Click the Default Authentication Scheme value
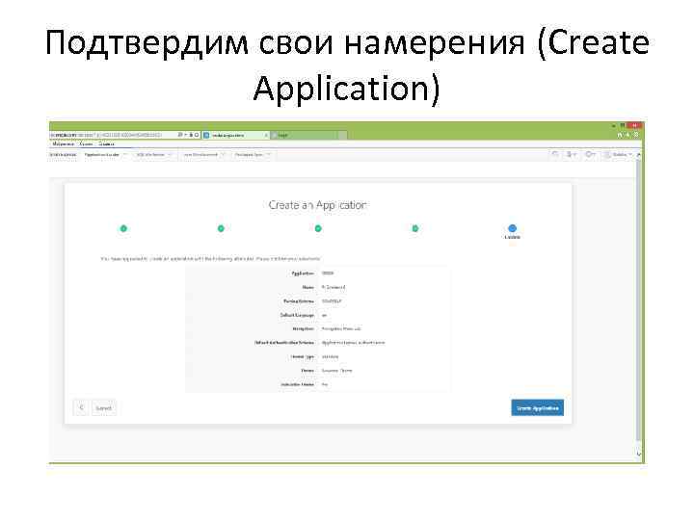 [x=353, y=343]
